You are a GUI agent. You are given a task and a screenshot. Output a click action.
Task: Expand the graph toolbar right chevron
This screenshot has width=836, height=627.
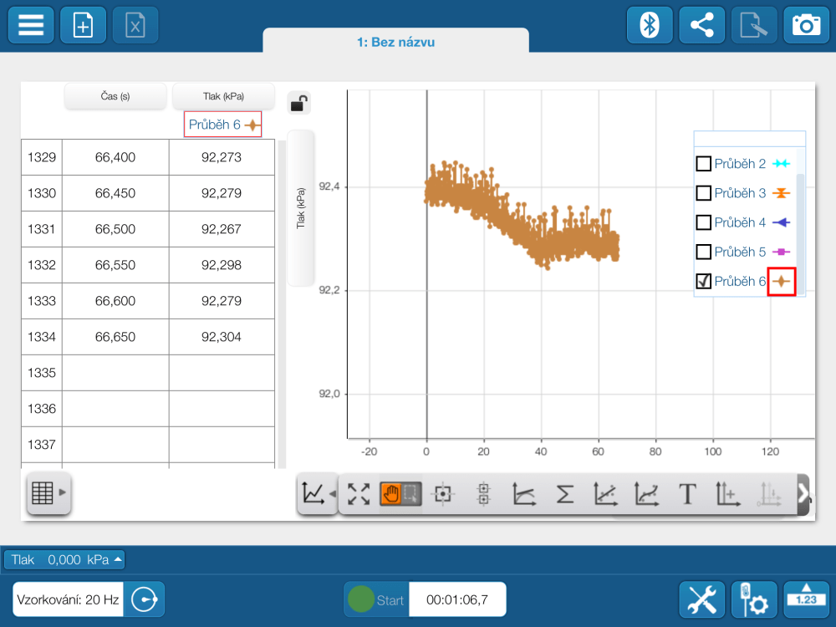pyautogui.click(x=804, y=494)
